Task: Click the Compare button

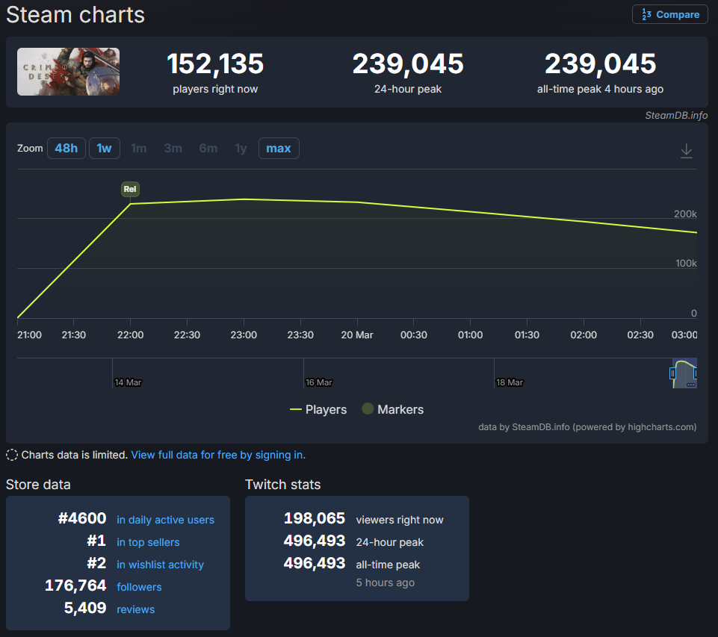Action: [x=670, y=14]
